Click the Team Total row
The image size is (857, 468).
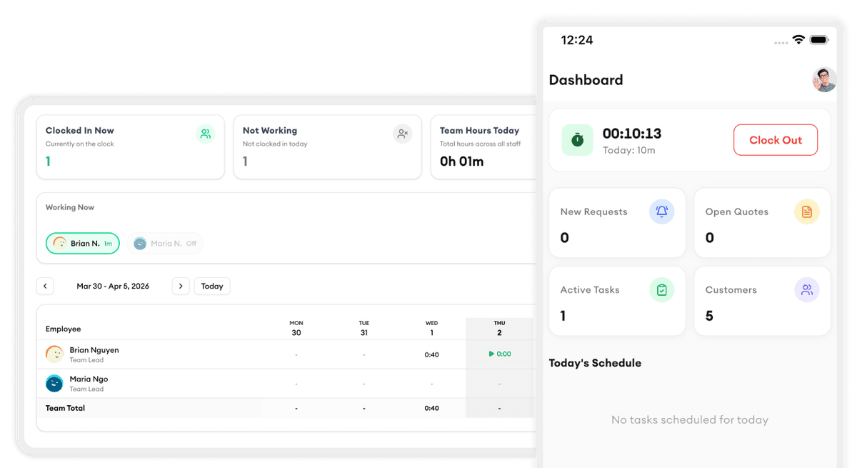pyautogui.click(x=64, y=408)
